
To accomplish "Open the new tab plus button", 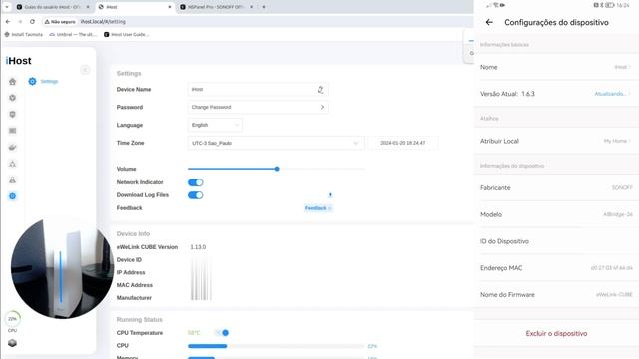I will [264, 7].
